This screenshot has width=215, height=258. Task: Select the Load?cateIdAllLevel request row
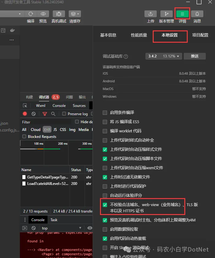(x=56, y=184)
